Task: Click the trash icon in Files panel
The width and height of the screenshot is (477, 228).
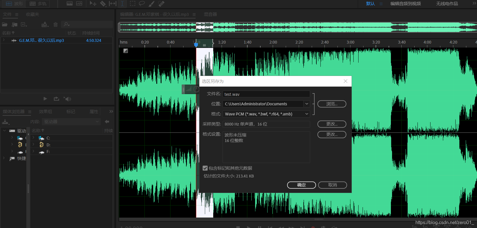Action: click(56, 25)
